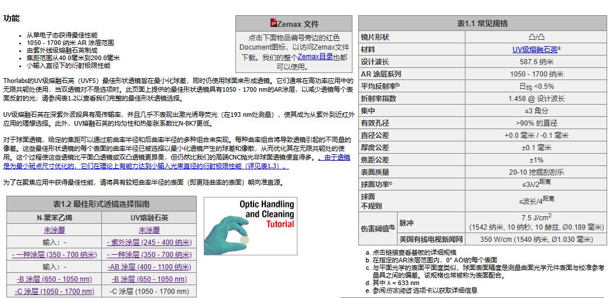The width and height of the screenshot is (613, 298).
Task: Click bullet 焦距范围从40.0毫米到200.0毫米
Action: 73,58
